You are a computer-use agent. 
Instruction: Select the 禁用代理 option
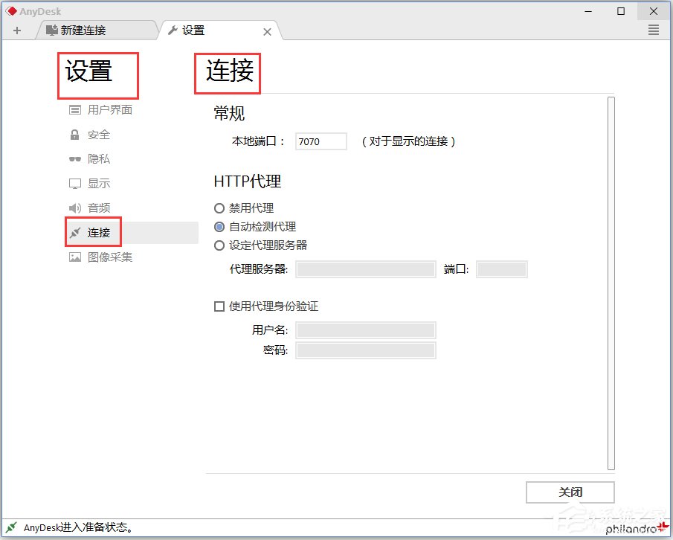(x=219, y=208)
